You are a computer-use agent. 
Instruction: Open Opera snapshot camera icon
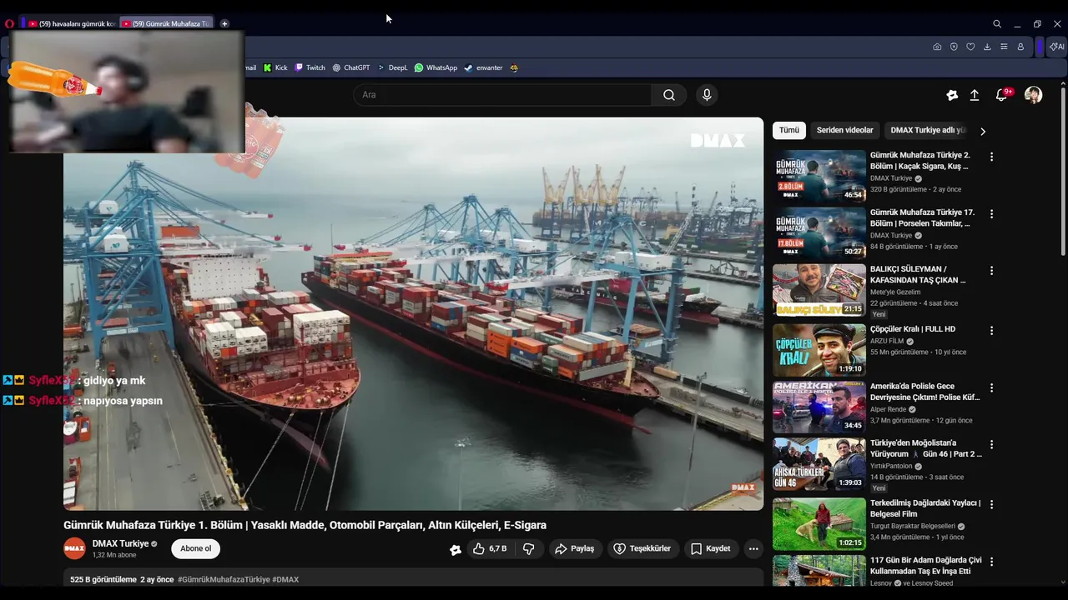pos(937,47)
